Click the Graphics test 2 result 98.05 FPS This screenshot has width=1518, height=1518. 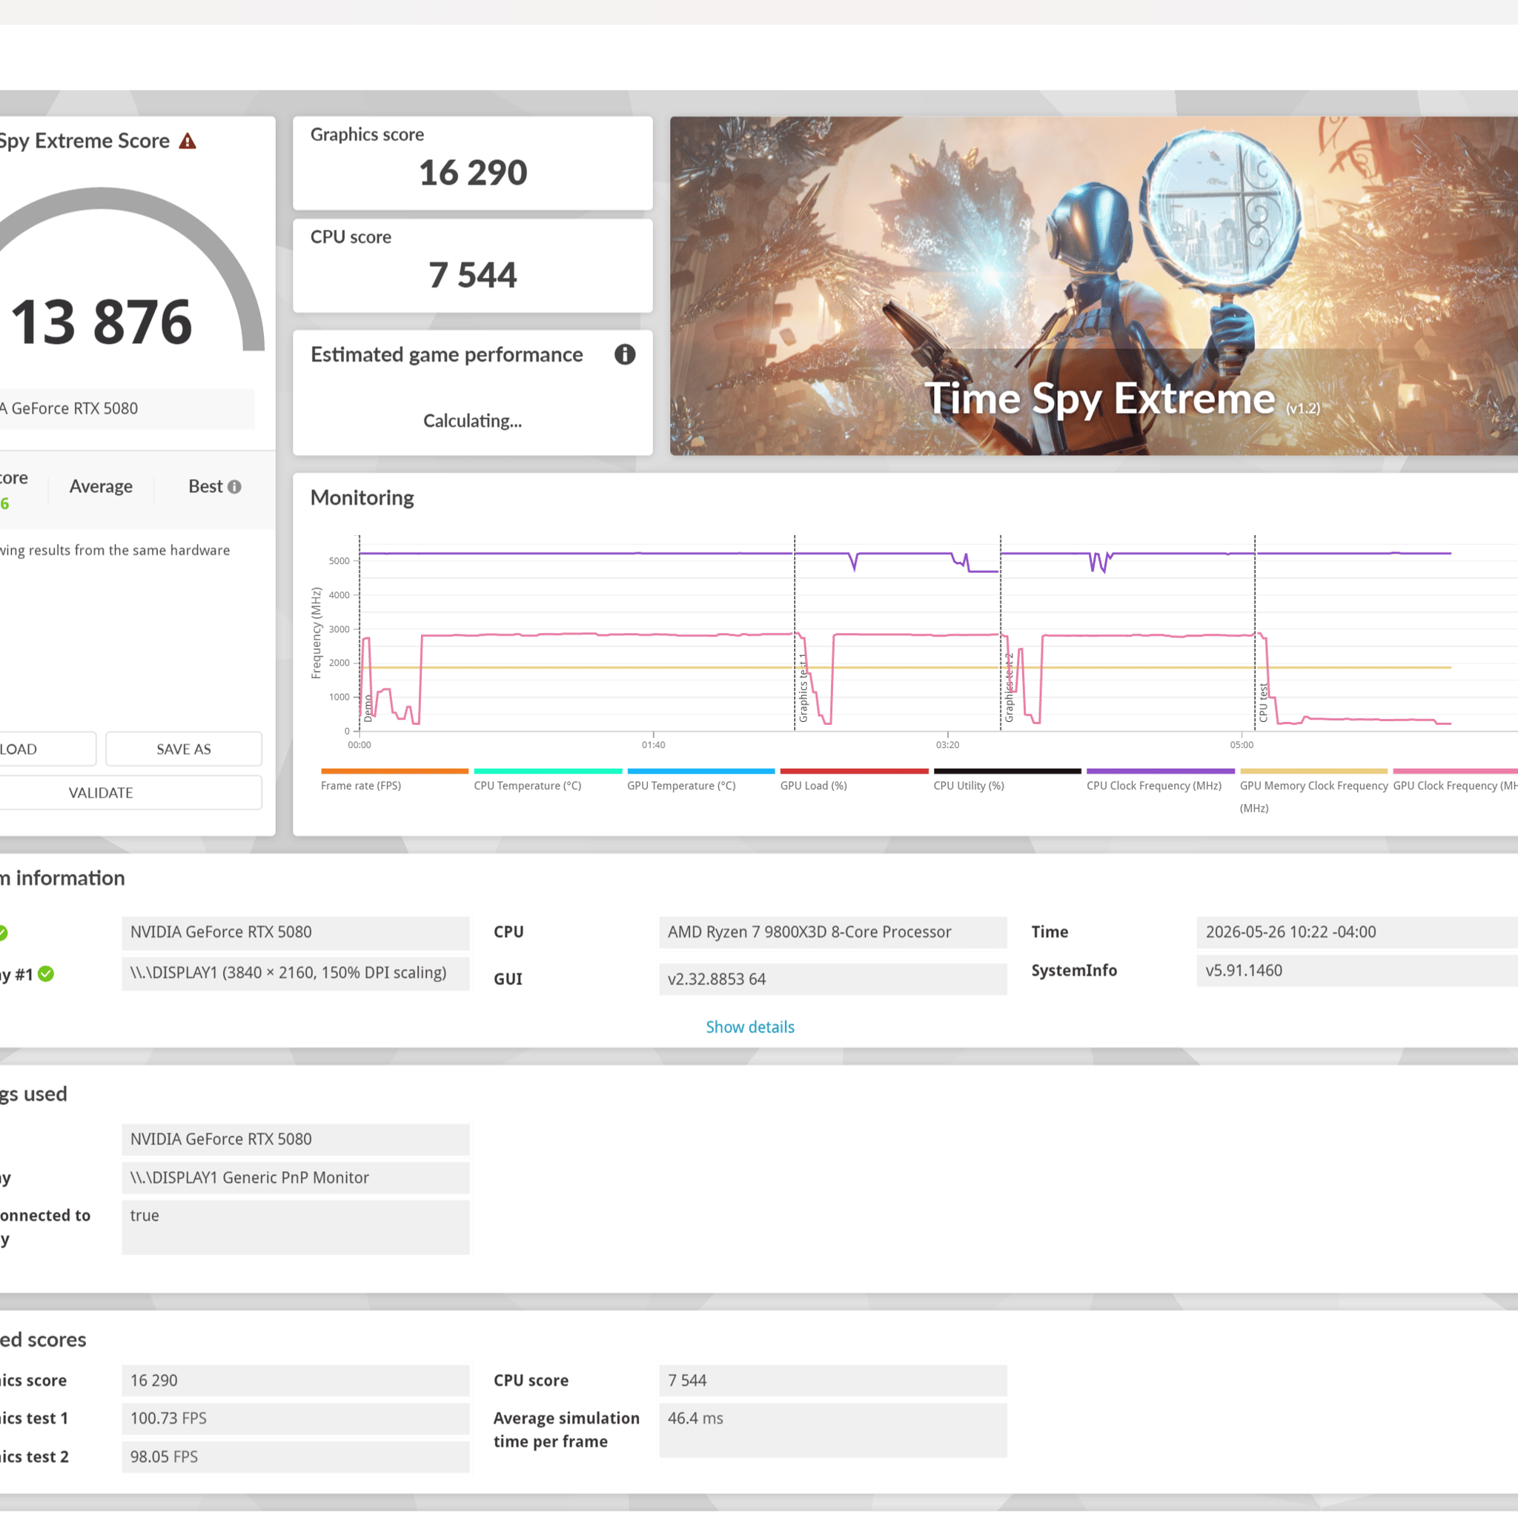296,1456
